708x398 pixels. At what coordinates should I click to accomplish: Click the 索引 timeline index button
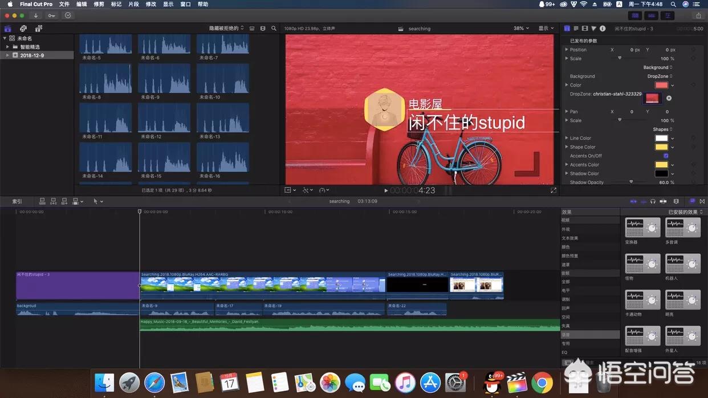coord(17,201)
